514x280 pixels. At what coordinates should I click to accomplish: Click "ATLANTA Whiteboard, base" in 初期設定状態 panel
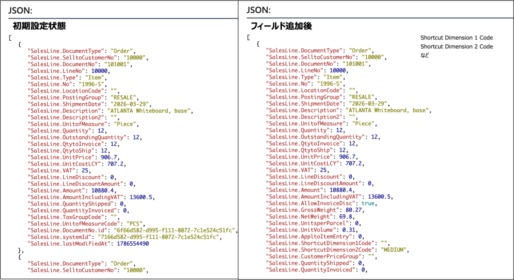coord(149,111)
